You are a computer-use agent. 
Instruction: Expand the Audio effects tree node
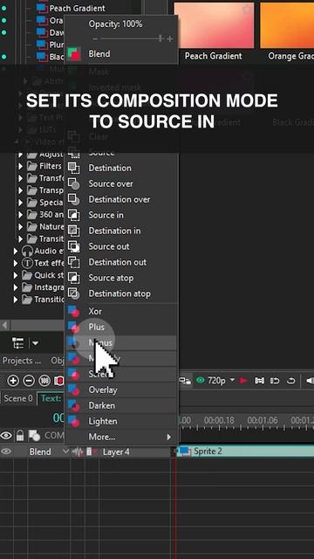point(16,251)
